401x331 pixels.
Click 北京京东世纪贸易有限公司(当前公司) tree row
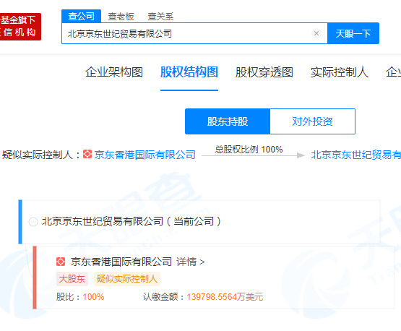(199, 222)
